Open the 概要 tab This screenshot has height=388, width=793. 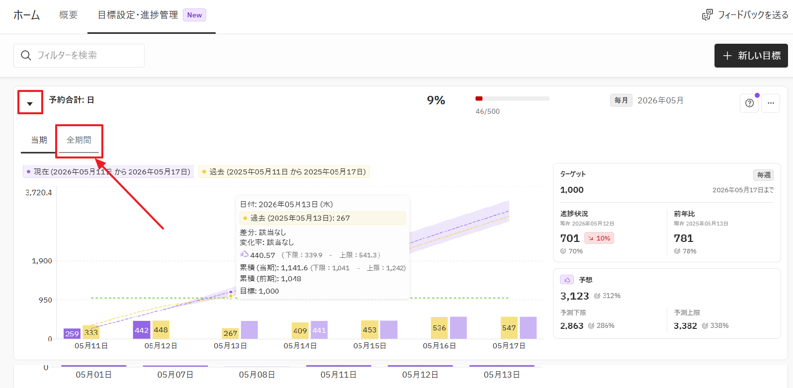(69, 15)
